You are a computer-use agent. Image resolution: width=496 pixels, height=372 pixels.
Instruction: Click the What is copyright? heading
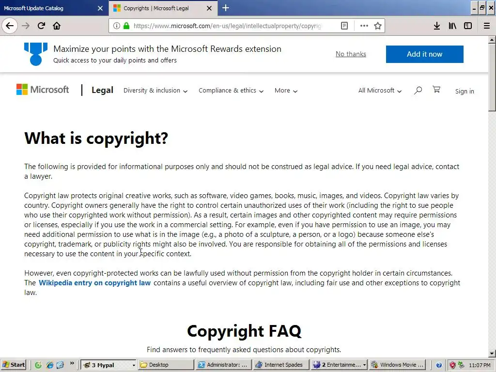coord(96,138)
